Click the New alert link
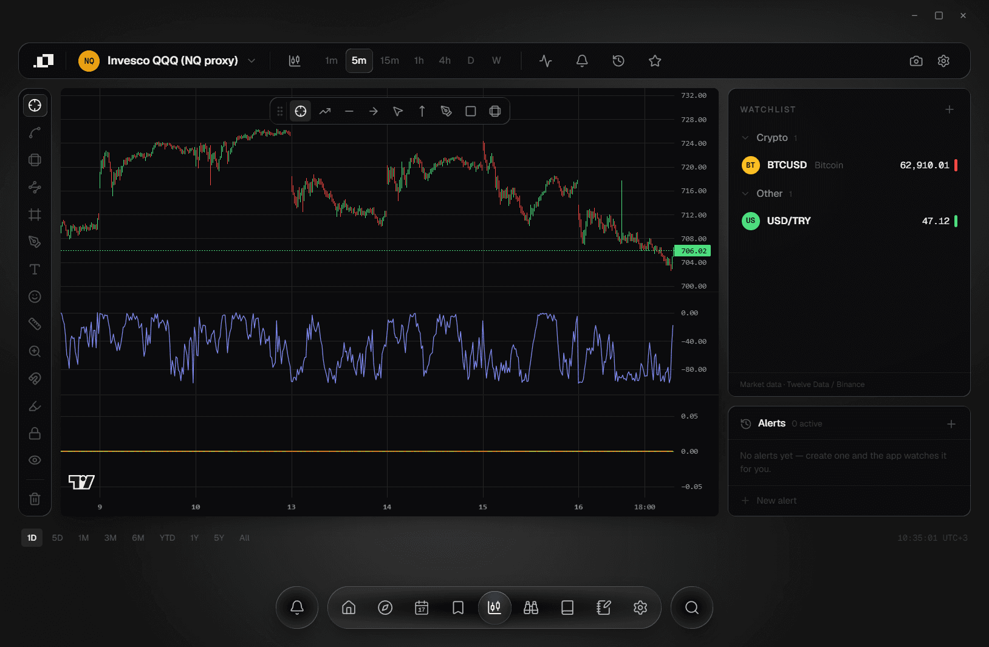 click(x=768, y=501)
